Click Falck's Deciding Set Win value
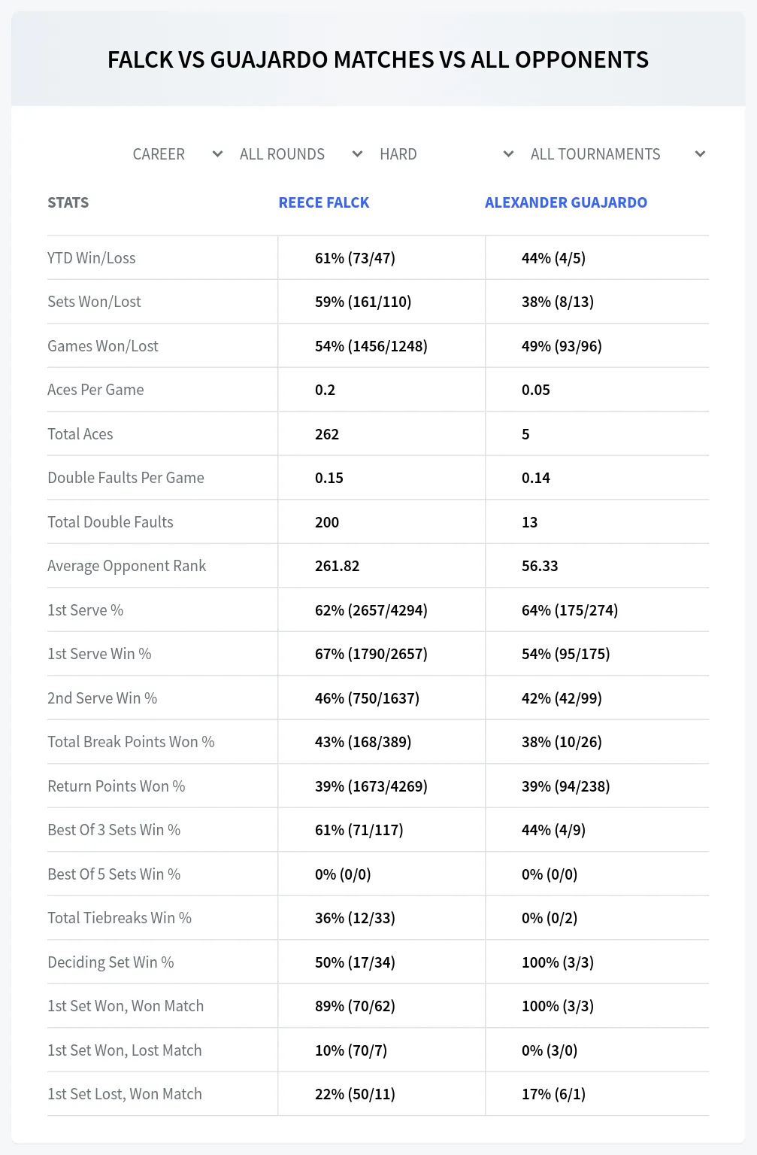Screen dimensions: 757x1155 pos(355,962)
